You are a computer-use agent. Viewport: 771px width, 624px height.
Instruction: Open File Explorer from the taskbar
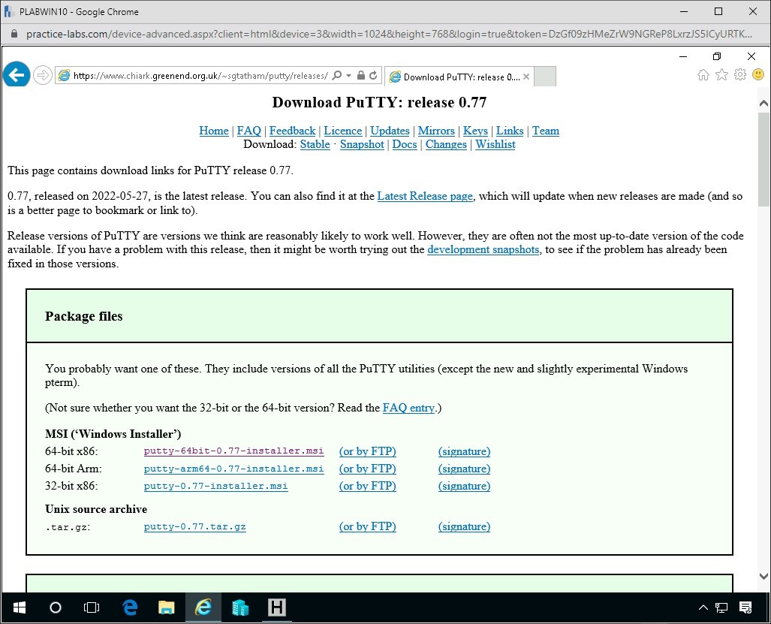[x=166, y=607]
